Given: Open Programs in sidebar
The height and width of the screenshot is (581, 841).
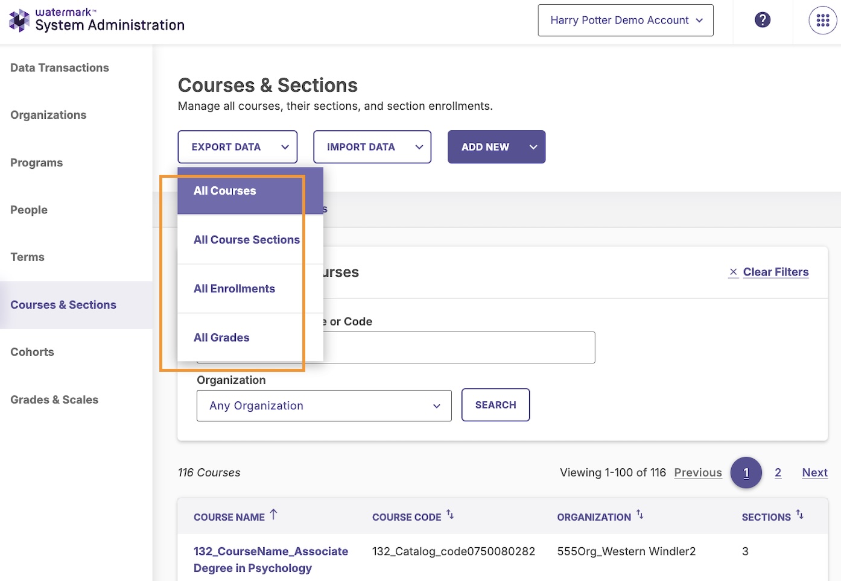Looking at the screenshot, I should point(36,163).
